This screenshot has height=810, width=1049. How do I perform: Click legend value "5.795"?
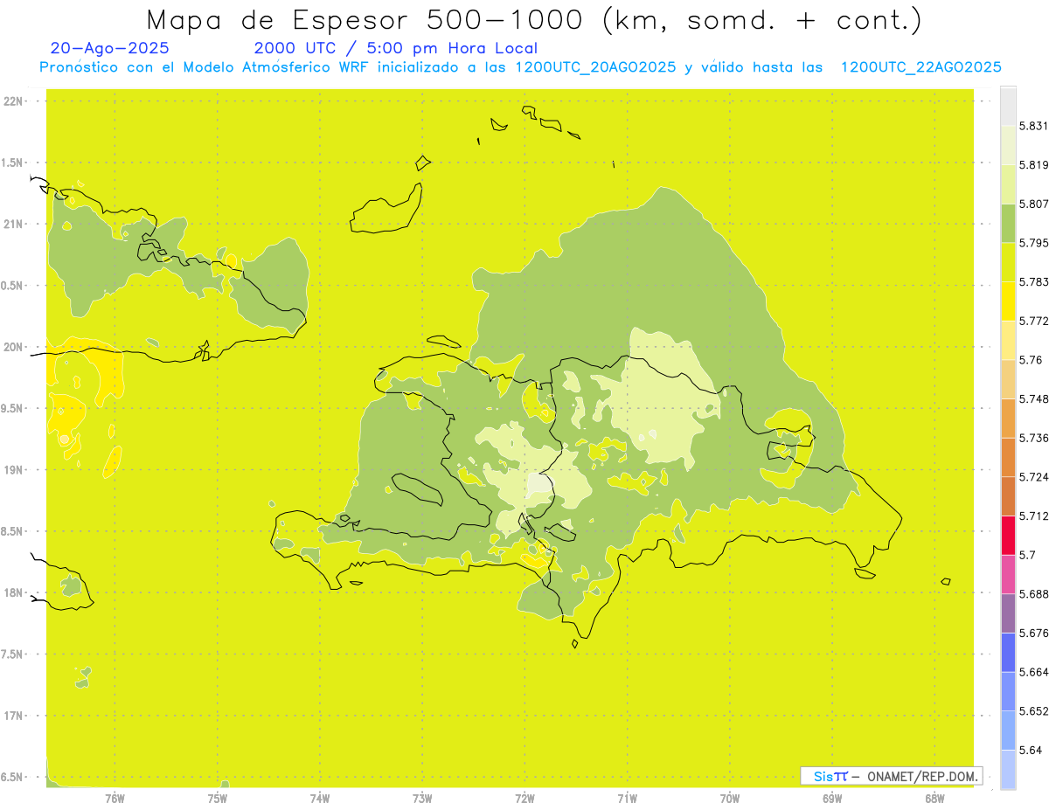pos(1035,243)
